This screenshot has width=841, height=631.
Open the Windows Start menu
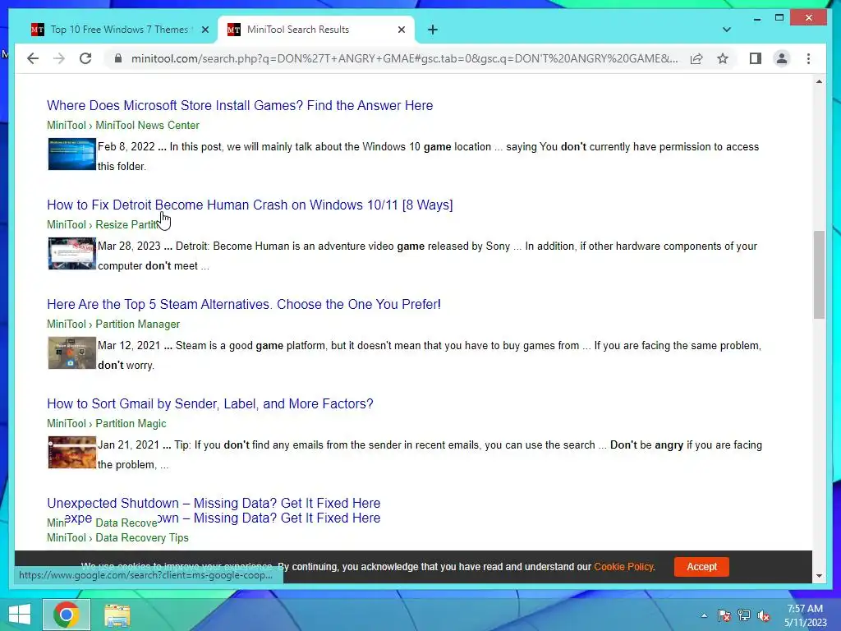(x=20, y=615)
